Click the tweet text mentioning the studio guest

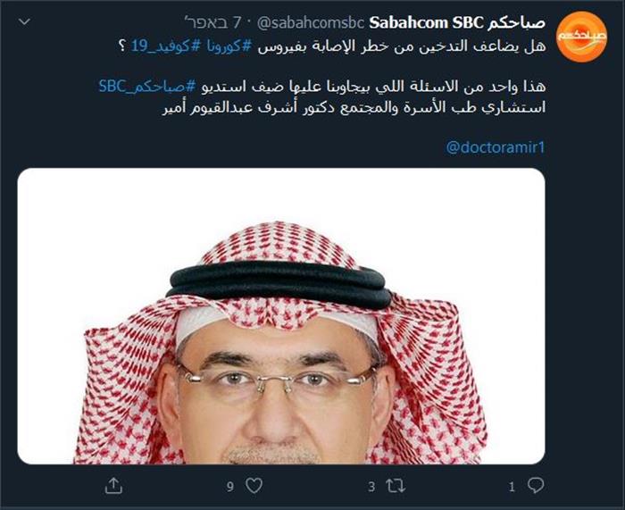(322, 87)
